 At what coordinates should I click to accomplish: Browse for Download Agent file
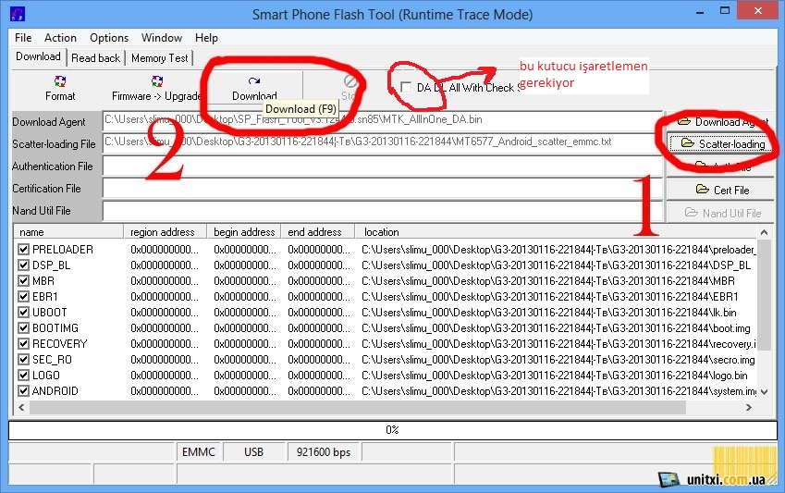pyautogui.click(x=719, y=122)
